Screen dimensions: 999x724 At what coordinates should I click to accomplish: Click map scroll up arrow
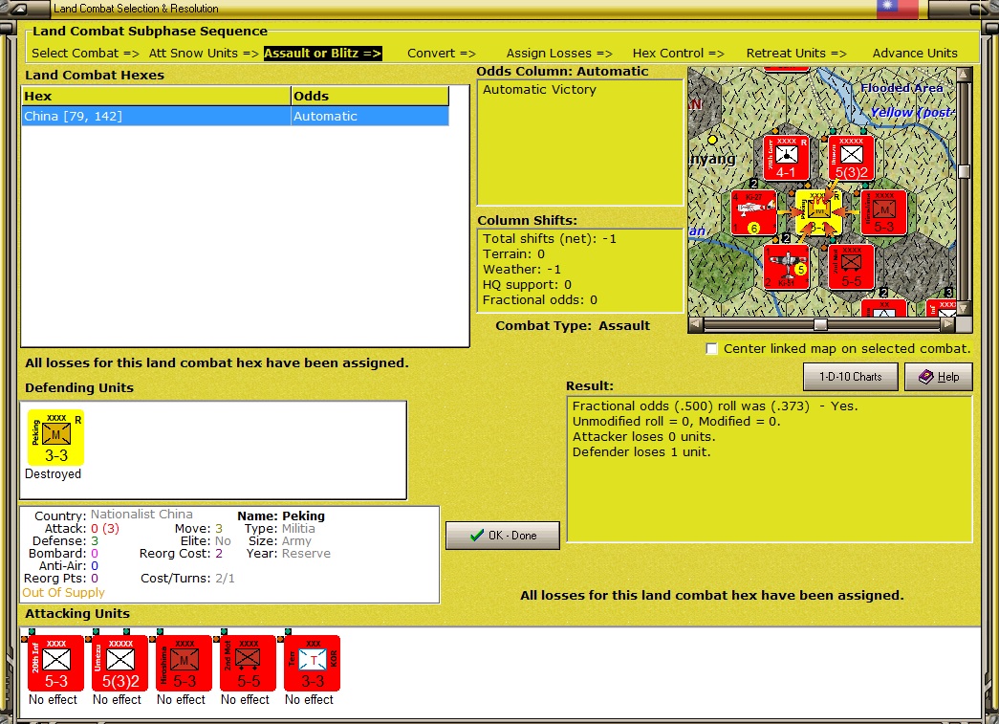pos(964,74)
